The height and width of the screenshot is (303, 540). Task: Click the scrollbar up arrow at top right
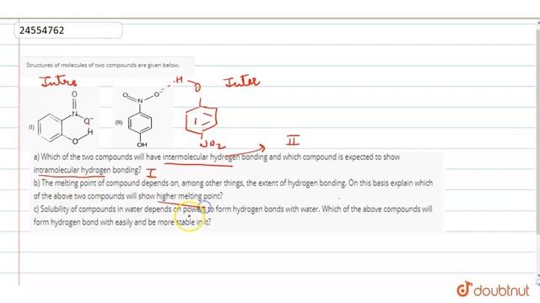(538, 23)
